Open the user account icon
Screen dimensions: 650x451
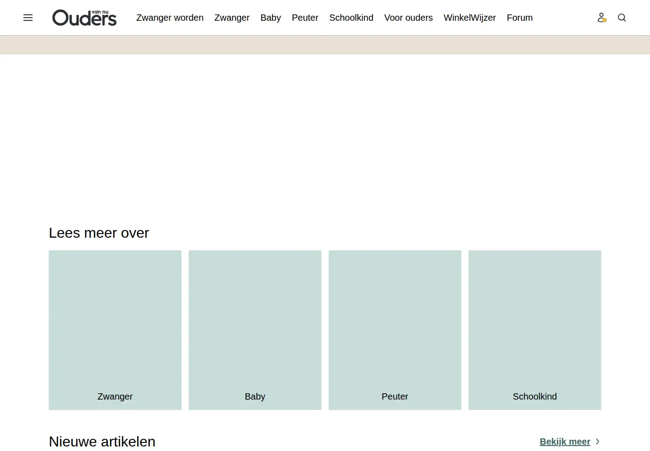(602, 18)
